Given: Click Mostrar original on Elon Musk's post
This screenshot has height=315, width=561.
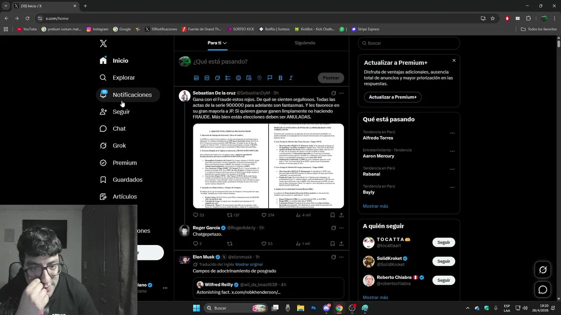Looking at the screenshot, I should coord(249,265).
